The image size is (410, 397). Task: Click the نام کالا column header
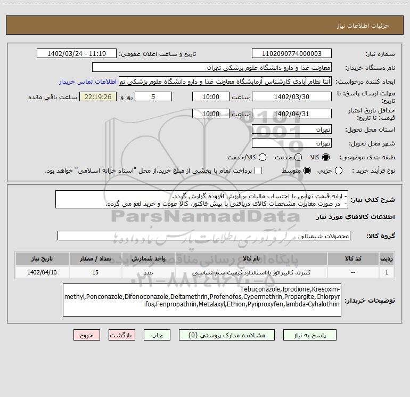coord(251,258)
